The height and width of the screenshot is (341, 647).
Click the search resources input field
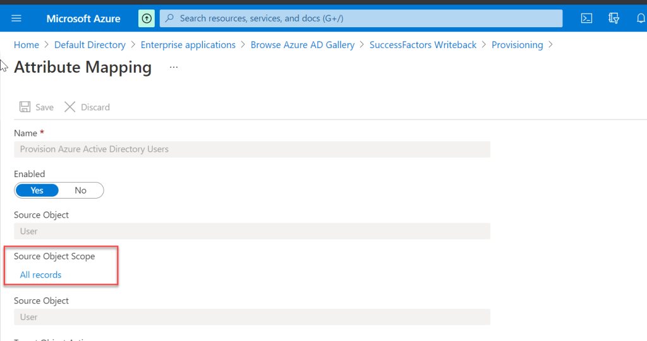[361, 18]
